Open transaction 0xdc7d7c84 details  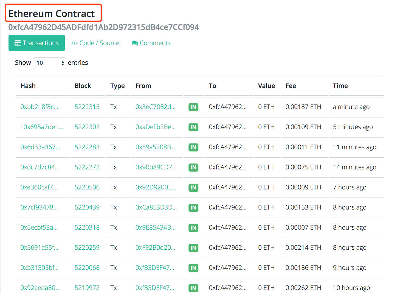pyautogui.click(x=39, y=167)
